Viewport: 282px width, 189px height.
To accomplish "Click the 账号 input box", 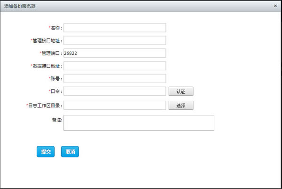I will click(x=115, y=78).
